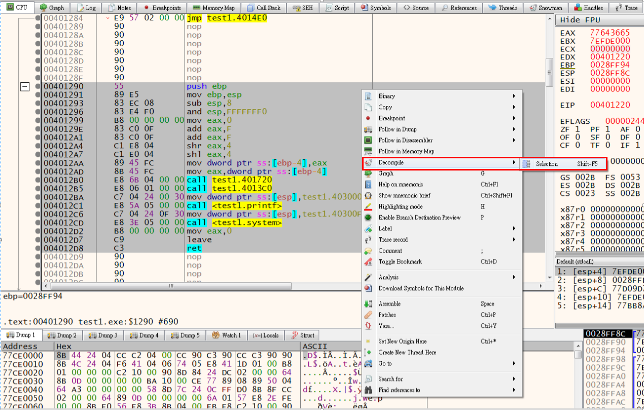The width and height of the screenshot is (644, 410).
Task: Enable Highlighting mode
Action: 442,207
